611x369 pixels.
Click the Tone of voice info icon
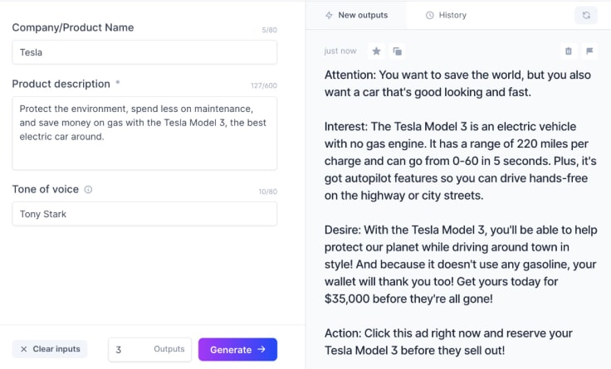(x=89, y=190)
